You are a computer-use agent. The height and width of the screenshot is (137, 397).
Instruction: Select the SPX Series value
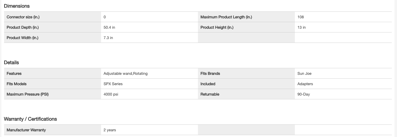113,84
